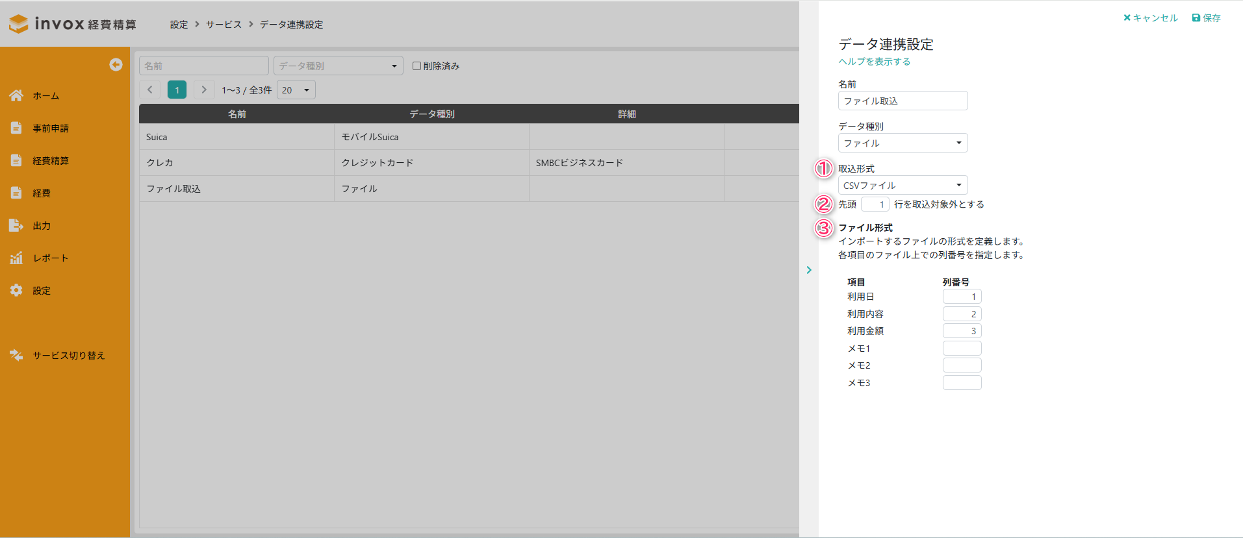Toggle the 削除済み checkbox
This screenshot has height=538, width=1243.
coord(416,66)
